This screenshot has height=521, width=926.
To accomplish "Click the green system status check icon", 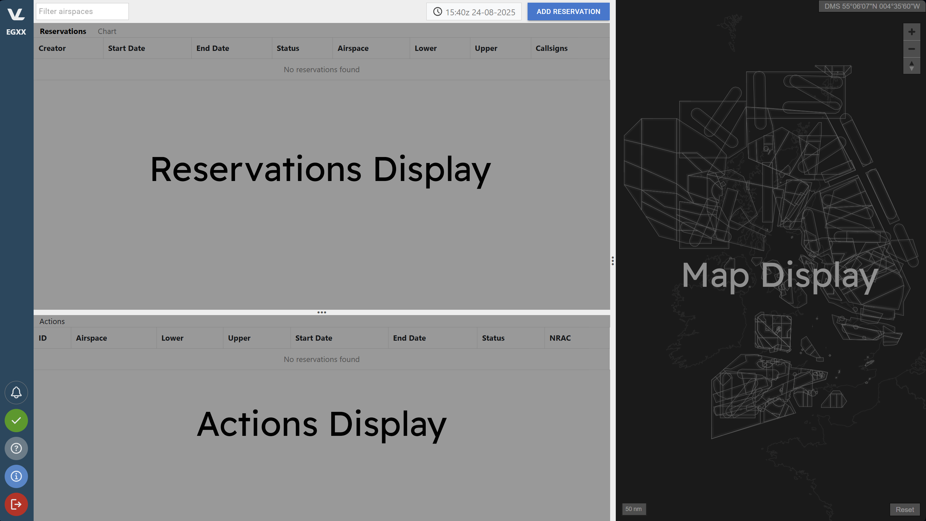I will (16, 421).
